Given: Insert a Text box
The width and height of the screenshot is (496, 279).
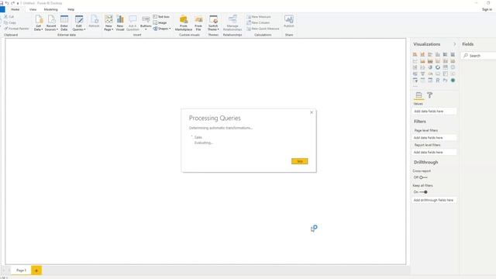Looking at the screenshot, I should point(161,16).
